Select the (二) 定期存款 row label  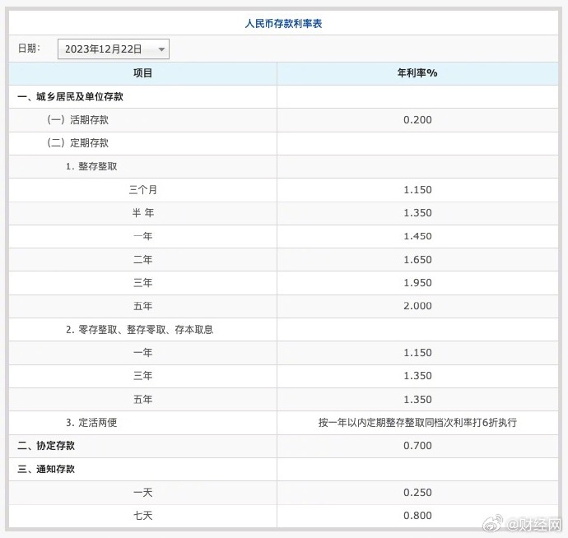(77, 142)
